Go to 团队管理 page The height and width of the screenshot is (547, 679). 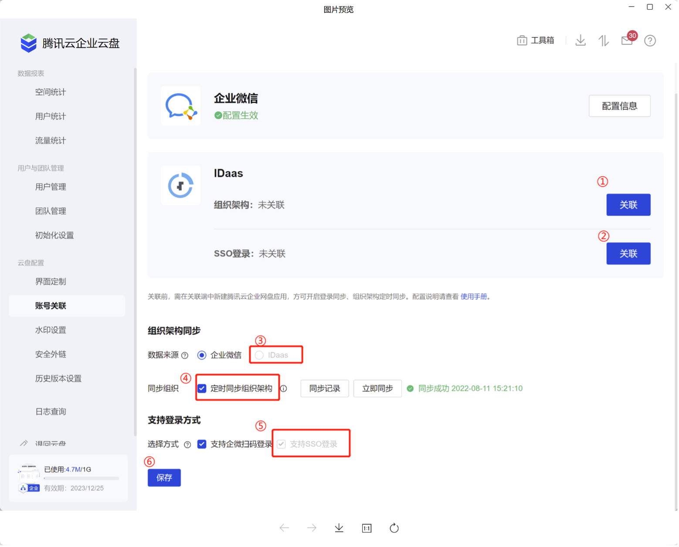[51, 211]
